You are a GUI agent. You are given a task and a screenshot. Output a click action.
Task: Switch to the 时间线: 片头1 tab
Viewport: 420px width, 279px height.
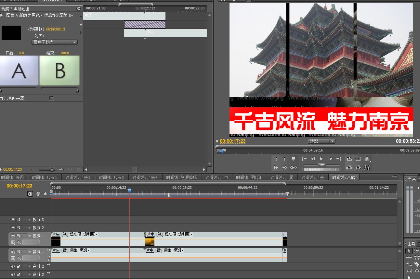45,177
